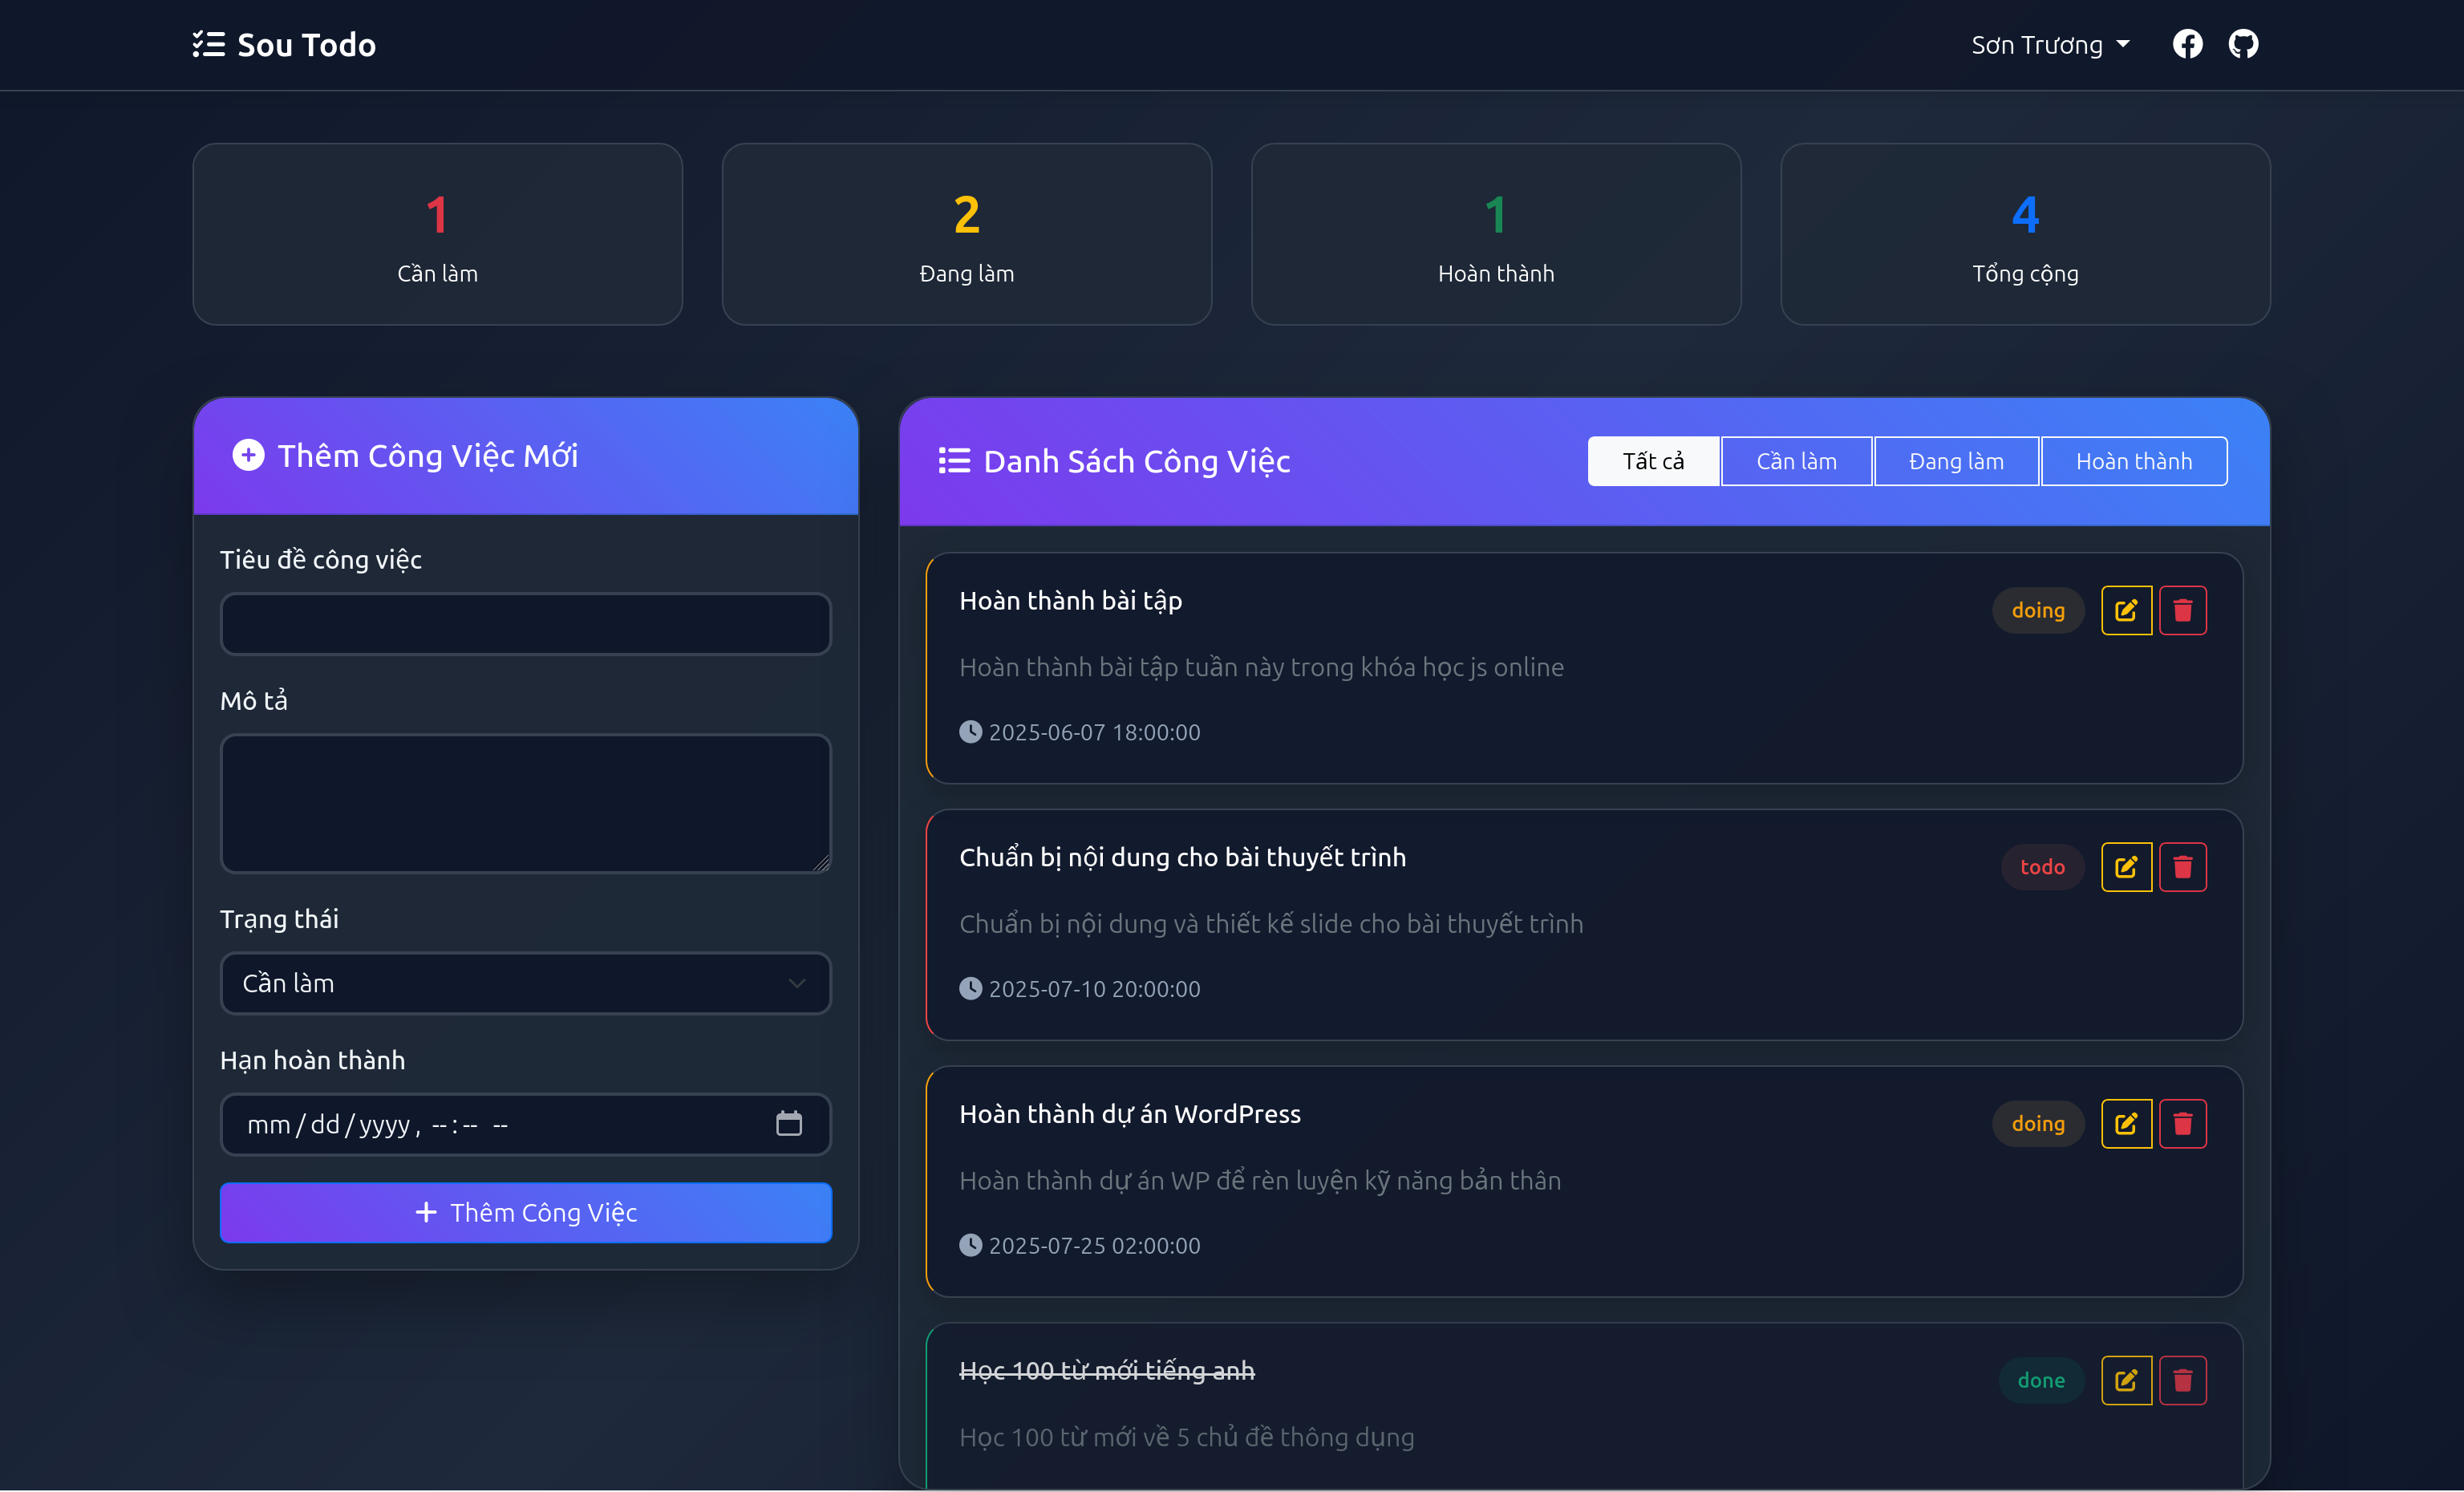Click the 'Hoàn thành' count card
Viewport: 2464px width, 1492px height.
tap(1496, 234)
